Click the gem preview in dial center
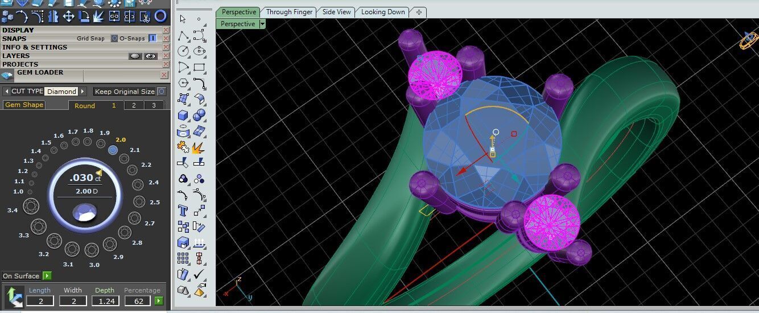The width and height of the screenshot is (759, 313). pyautogui.click(x=85, y=213)
